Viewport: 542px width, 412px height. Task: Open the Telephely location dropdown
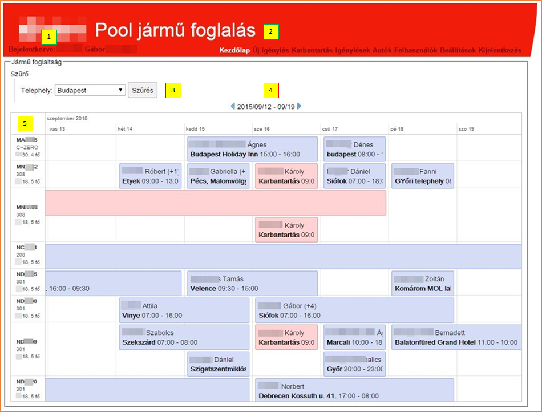pyautogui.click(x=90, y=90)
